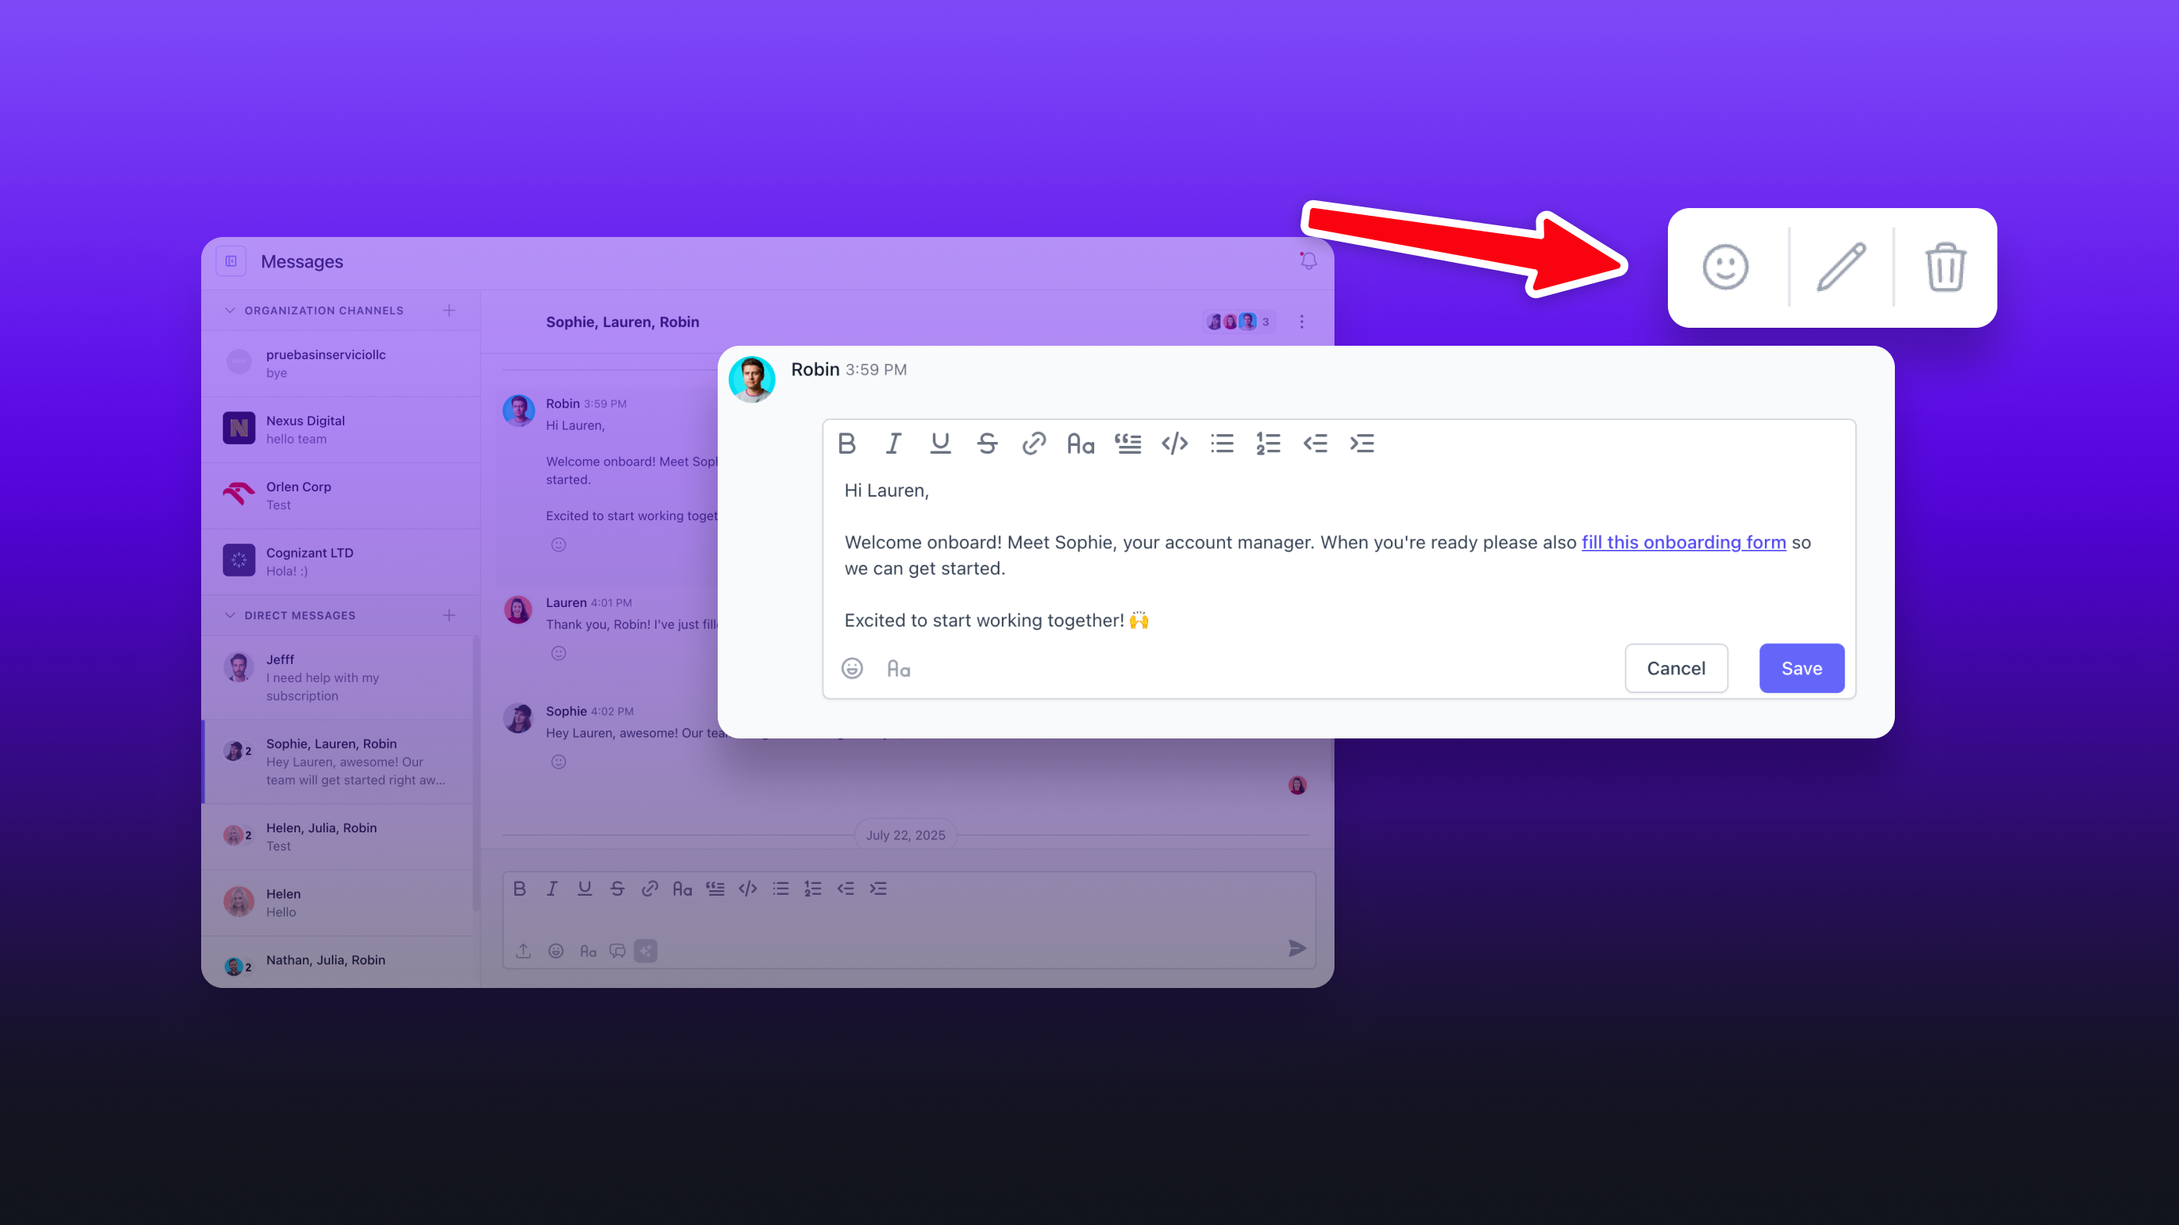Collapse the Direct Messages section
This screenshot has width=2179, height=1225.
[x=229, y=616]
